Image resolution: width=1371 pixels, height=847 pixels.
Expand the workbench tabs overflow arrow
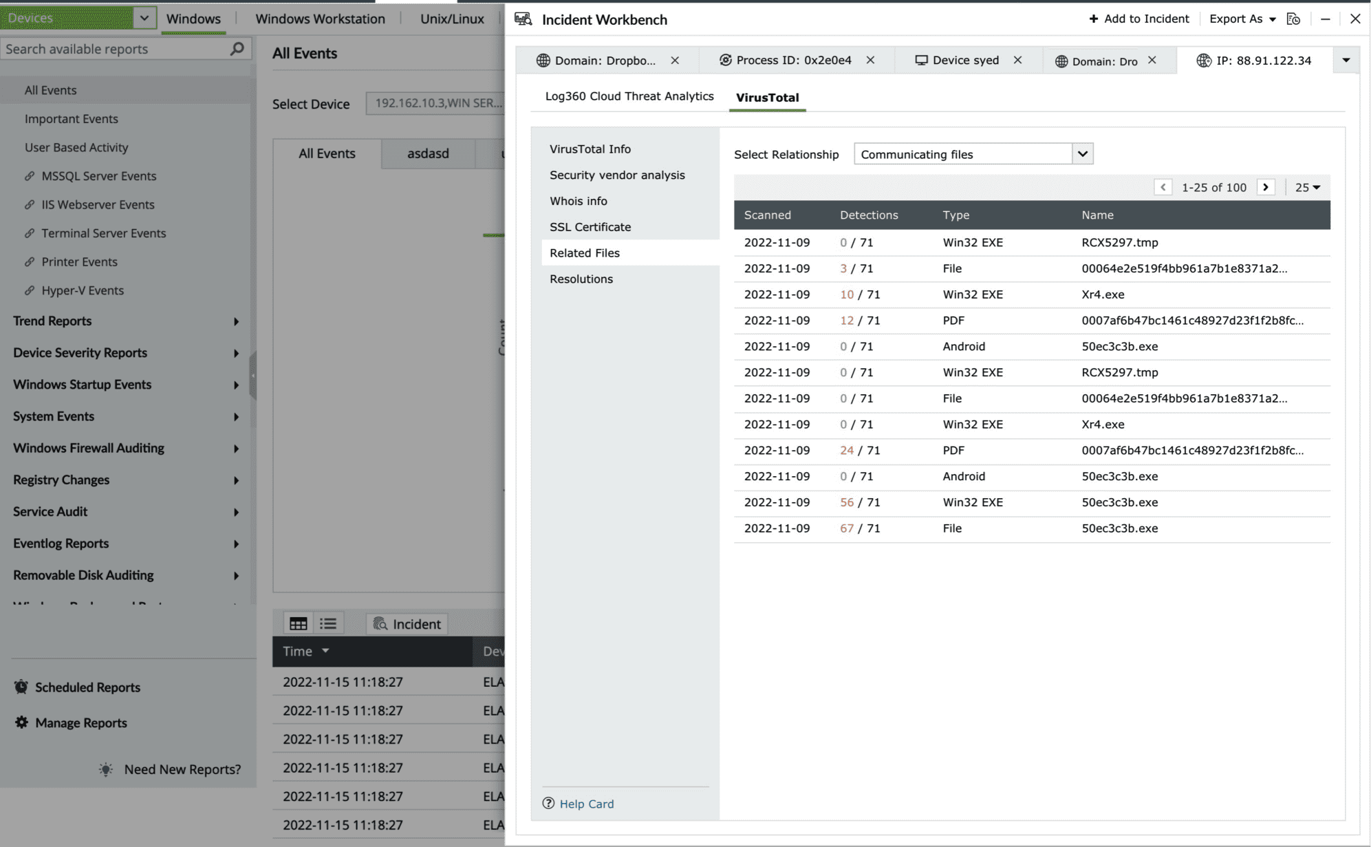coord(1346,61)
